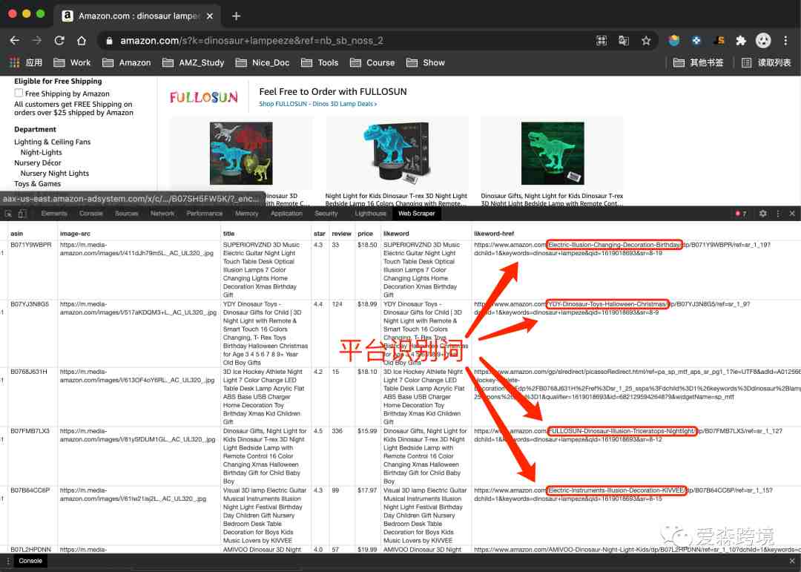Go to the browser home page icon
This screenshot has height=572, width=801.
[x=82, y=40]
